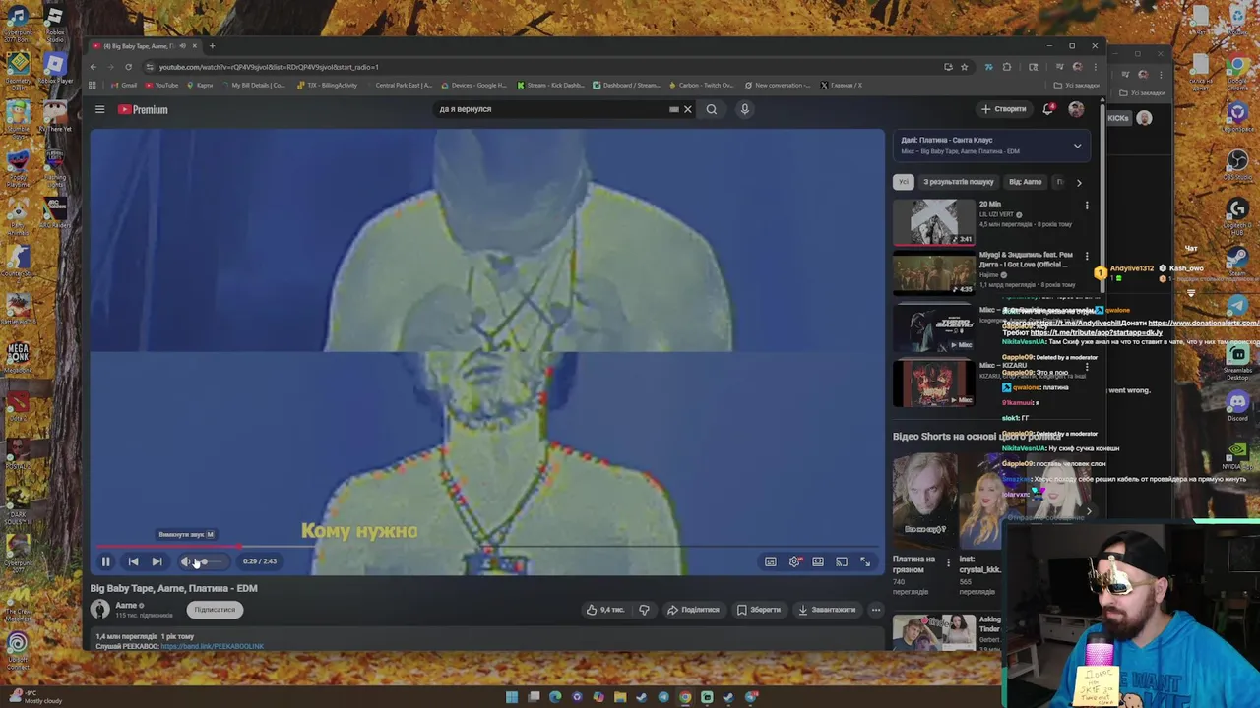Open the Створити create menu
The image size is (1260, 708).
pos(1004,109)
